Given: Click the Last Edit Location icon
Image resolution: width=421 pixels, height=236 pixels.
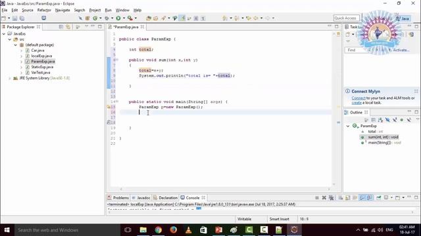Looking at the screenshot, I should tap(249, 18).
